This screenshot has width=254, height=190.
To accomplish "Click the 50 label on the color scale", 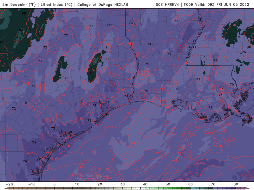I will (x=168, y=184).
